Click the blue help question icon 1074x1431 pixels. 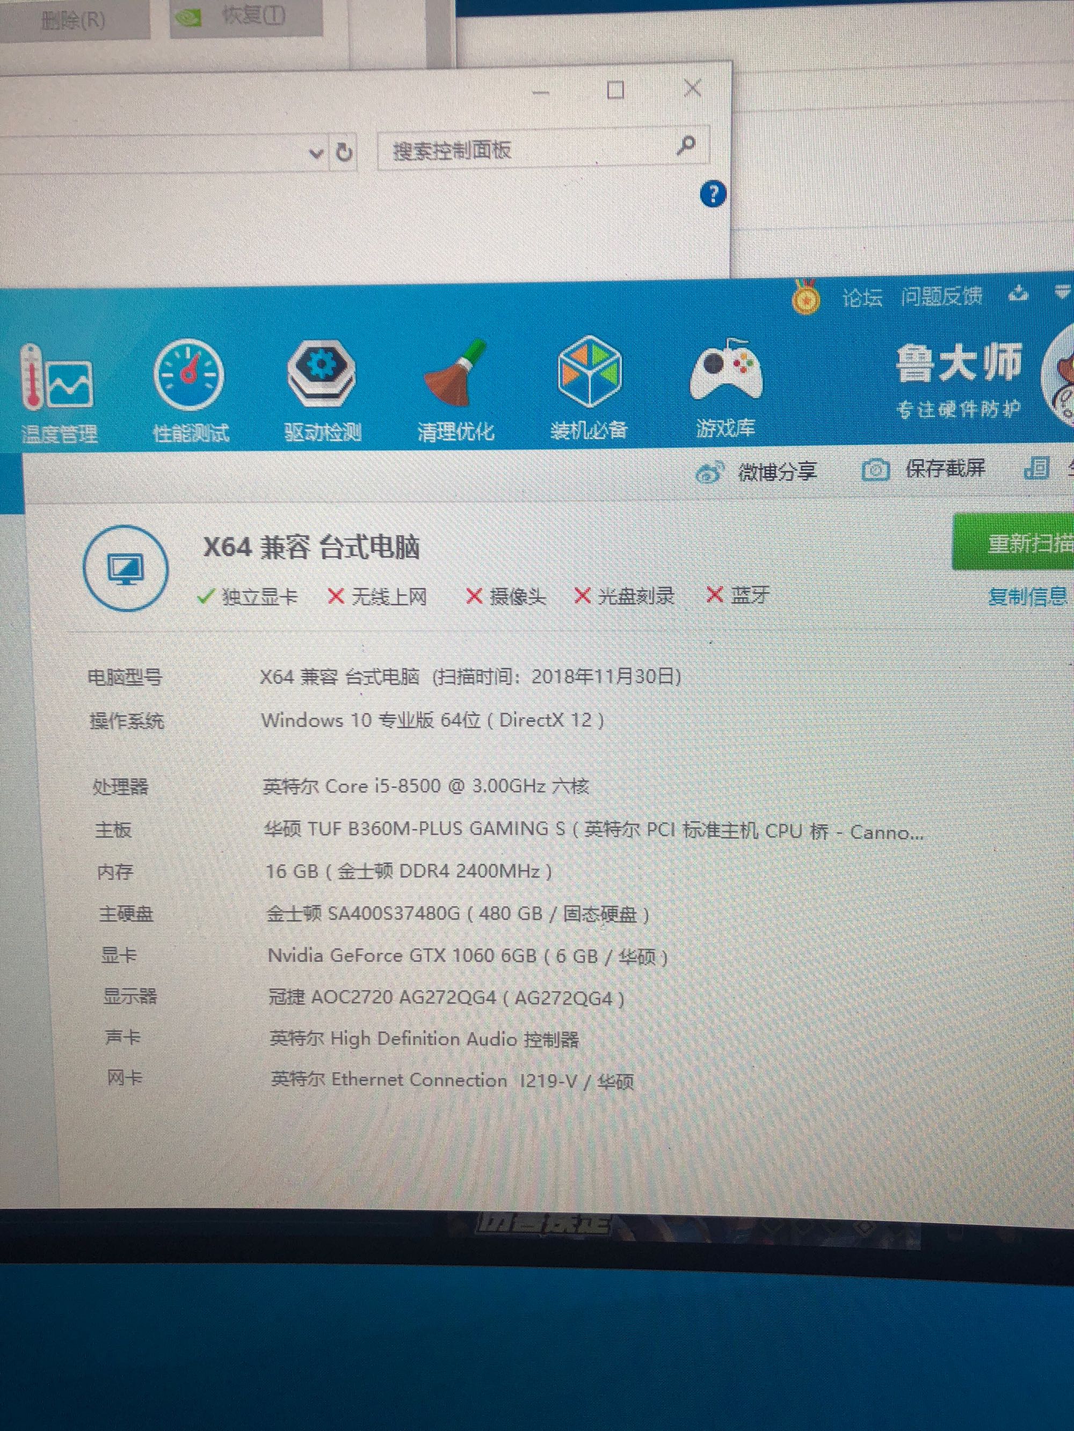[713, 193]
